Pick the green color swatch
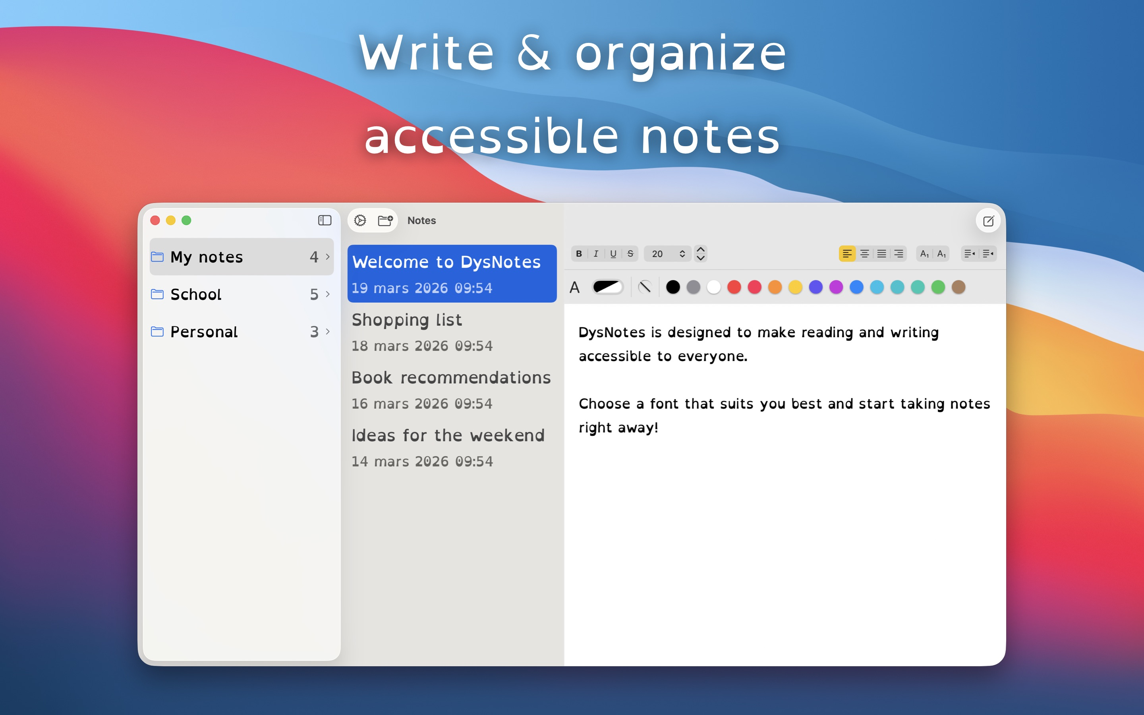 click(938, 287)
